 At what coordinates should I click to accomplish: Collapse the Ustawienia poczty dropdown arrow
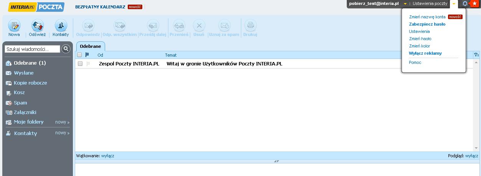click(454, 3)
